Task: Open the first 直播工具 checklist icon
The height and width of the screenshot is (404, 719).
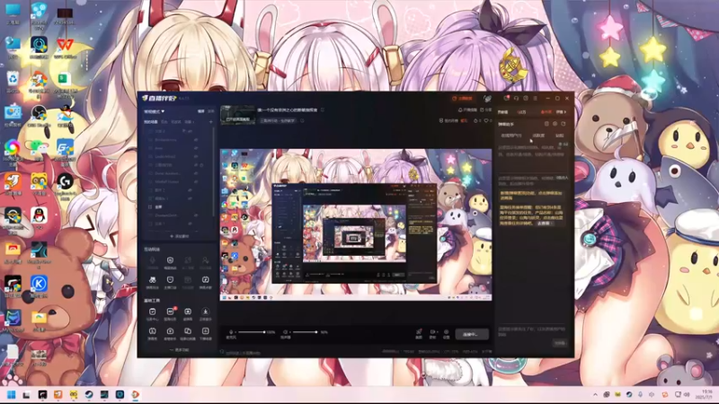Action: click(x=152, y=312)
